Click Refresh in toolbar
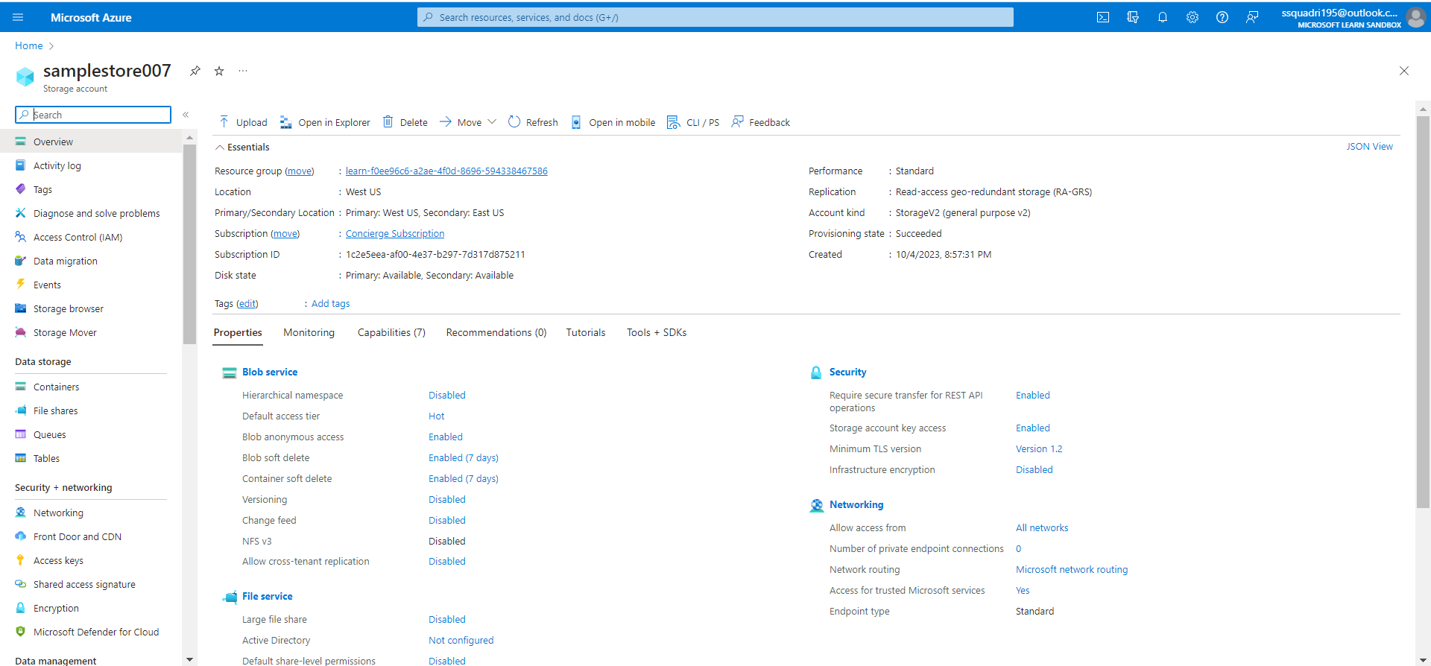Viewport: 1431px width, 666px height. 533,122
